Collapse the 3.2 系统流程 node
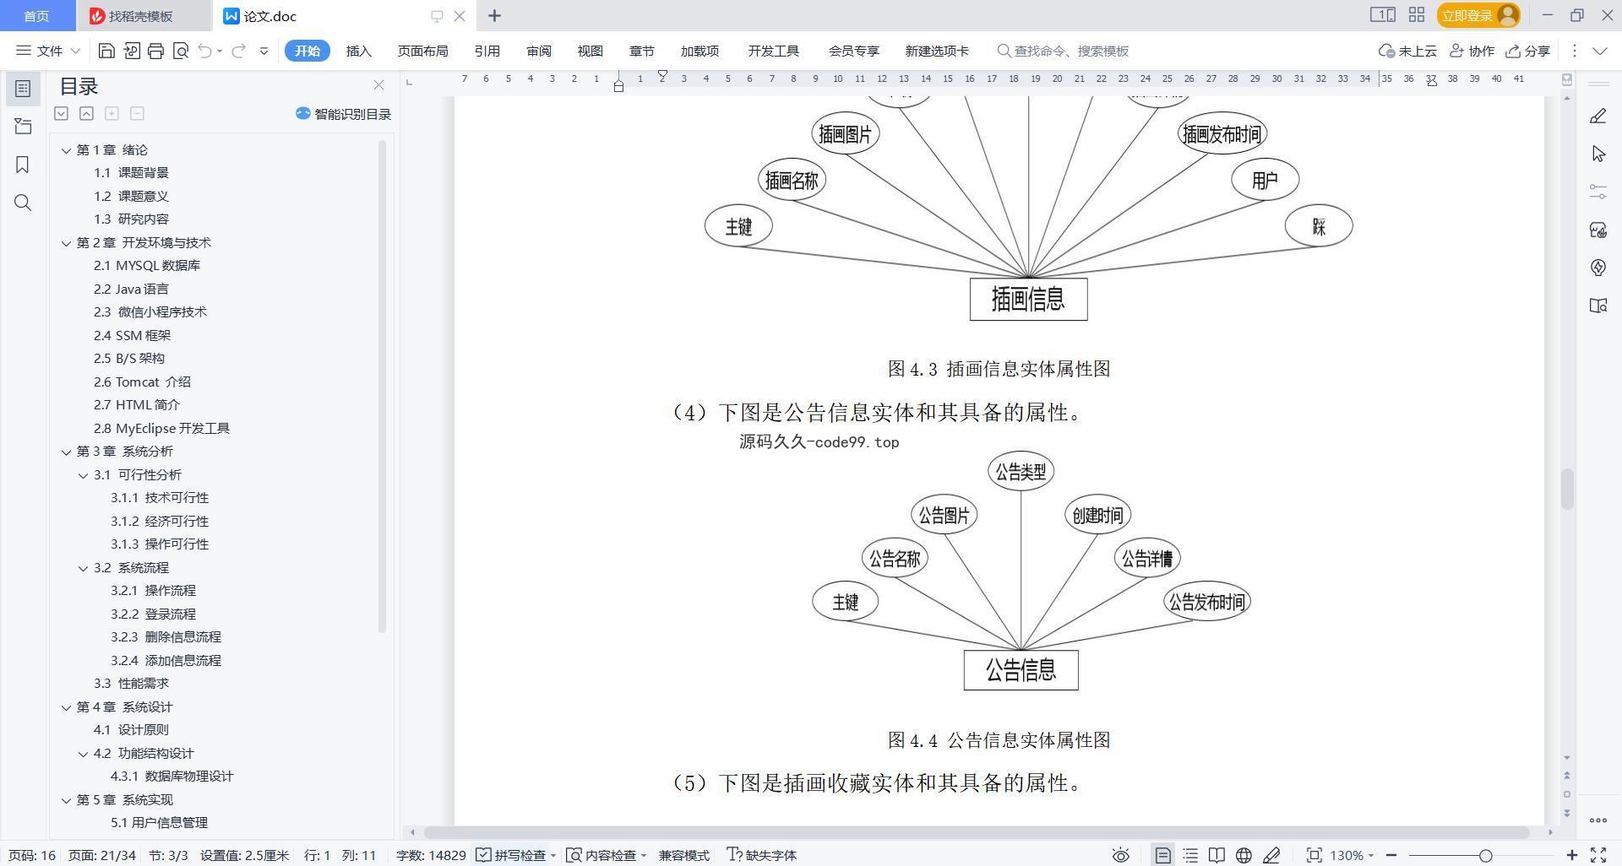Image resolution: width=1622 pixels, height=866 pixels. click(83, 567)
